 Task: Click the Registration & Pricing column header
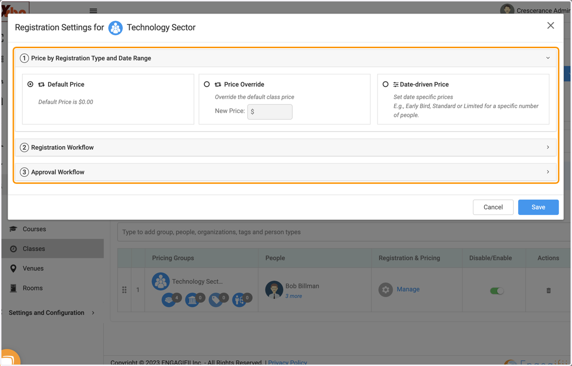pos(409,258)
